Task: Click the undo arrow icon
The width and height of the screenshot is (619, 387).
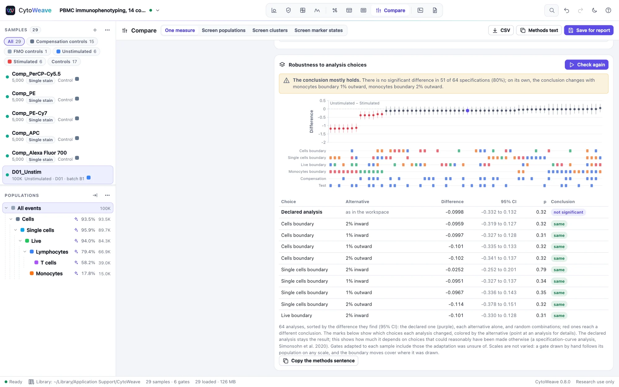Action: coord(566,10)
